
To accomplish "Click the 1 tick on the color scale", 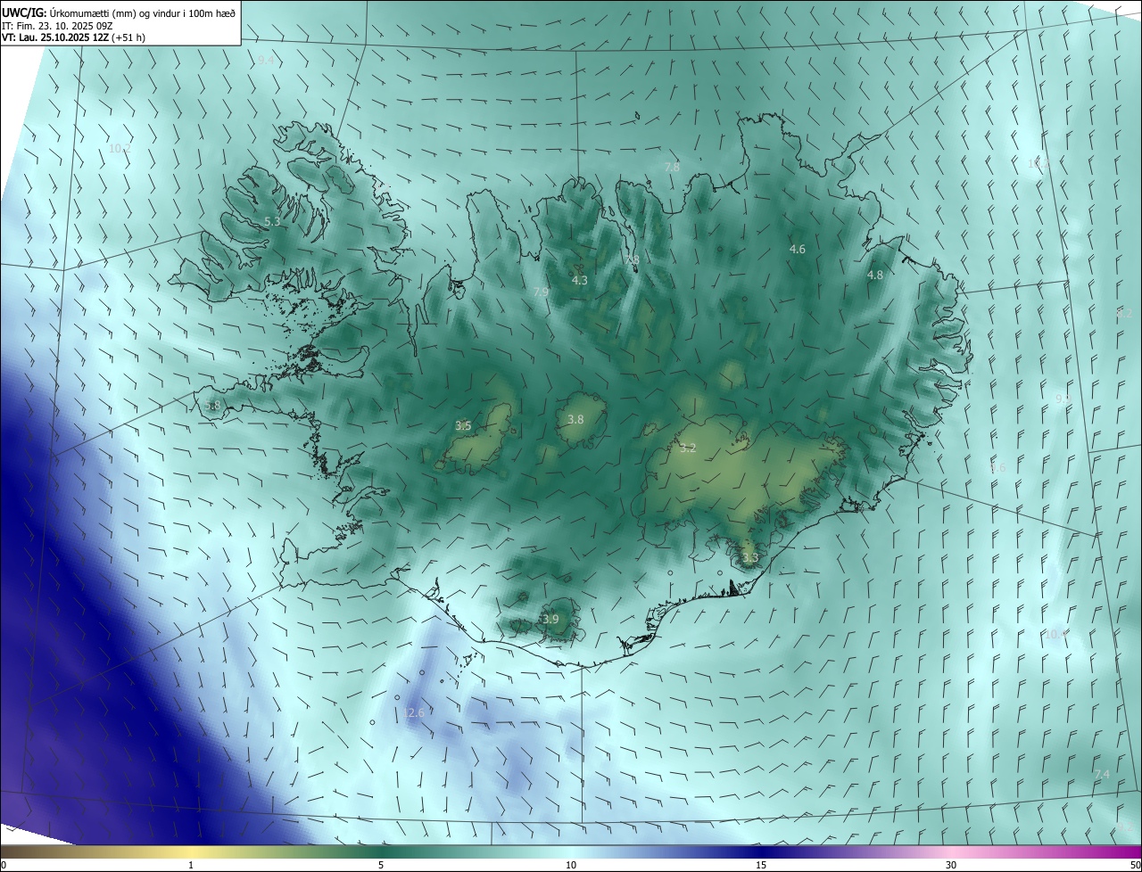I will 191,865.
